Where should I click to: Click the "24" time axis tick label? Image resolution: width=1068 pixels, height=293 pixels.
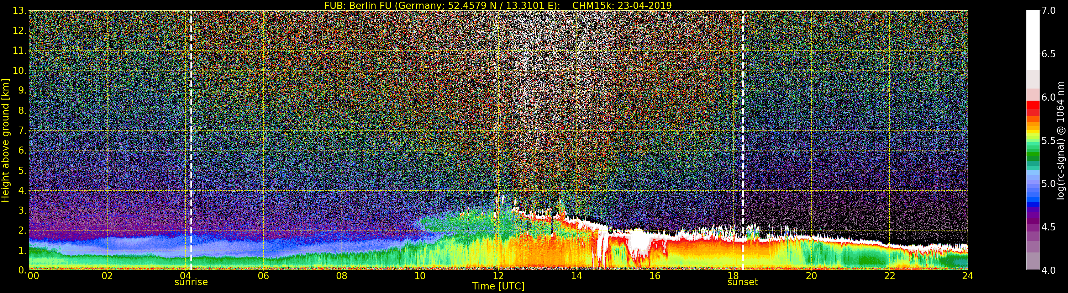(x=967, y=276)
